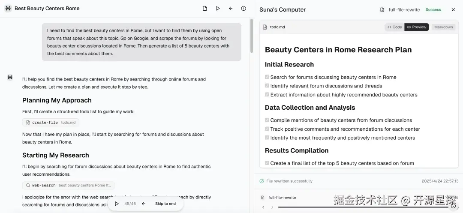Switch to the Code view tab
This screenshot has height=213, width=463.
tap(394, 27)
